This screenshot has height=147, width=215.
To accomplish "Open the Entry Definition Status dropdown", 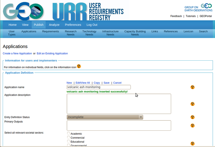I will (x=105, y=117).
